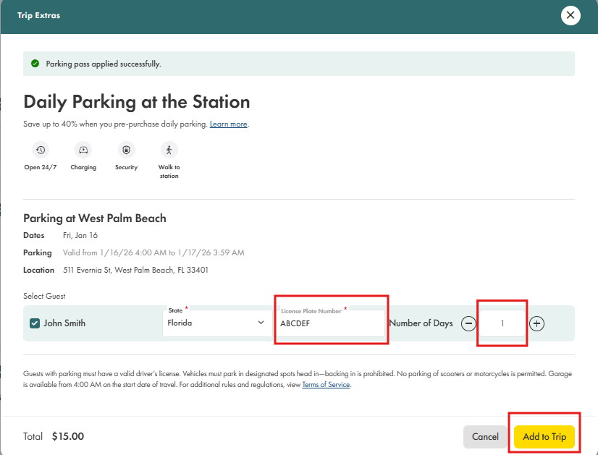
Task: Click the Walk to station pedestrian icon
Action: coord(169,150)
